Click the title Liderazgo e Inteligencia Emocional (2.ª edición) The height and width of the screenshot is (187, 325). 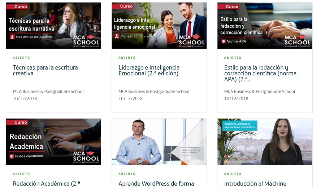click(149, 71)
